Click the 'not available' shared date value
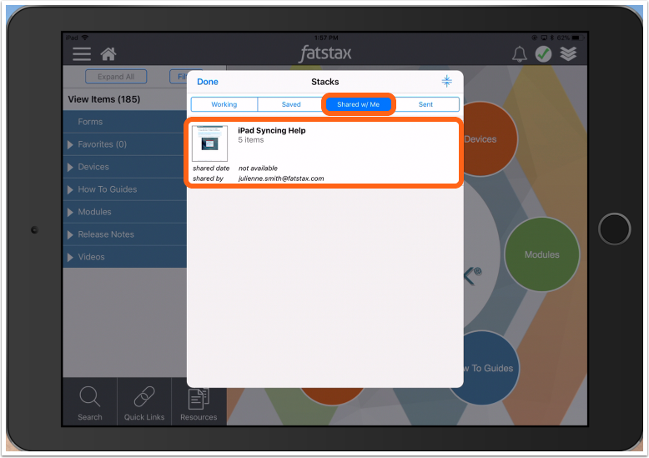The width and height of the screenshot is (649, 458). click(258, 169)
